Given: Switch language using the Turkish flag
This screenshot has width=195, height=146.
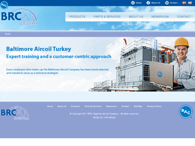Looking at the screenshot, I should [184, 3].
